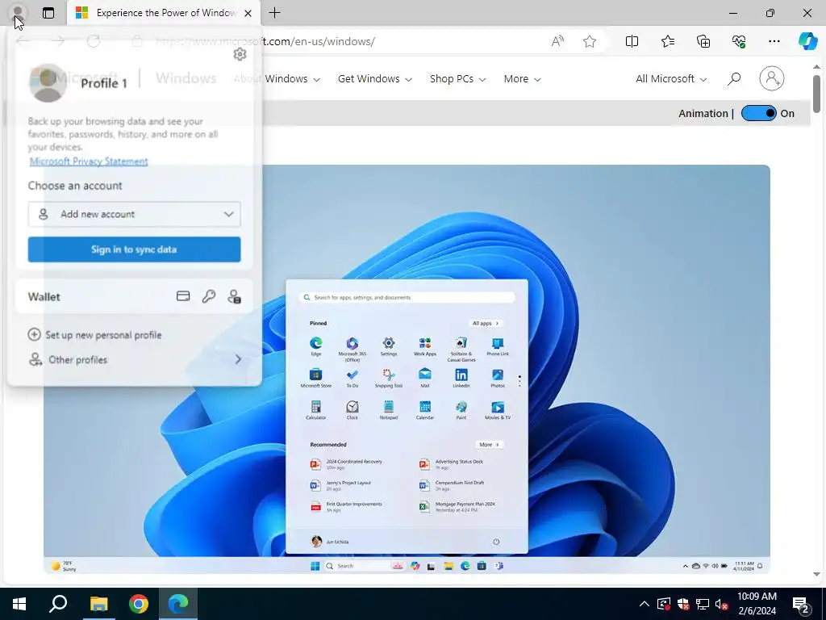Click the Profile 1 avatar picture

pos(48,83)
